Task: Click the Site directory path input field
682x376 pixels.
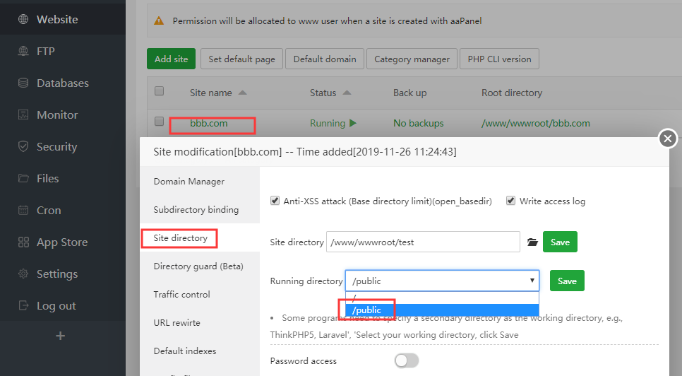Action: tap(423, 242)
